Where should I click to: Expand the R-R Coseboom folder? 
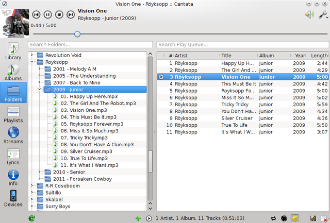tap(32, 185)
